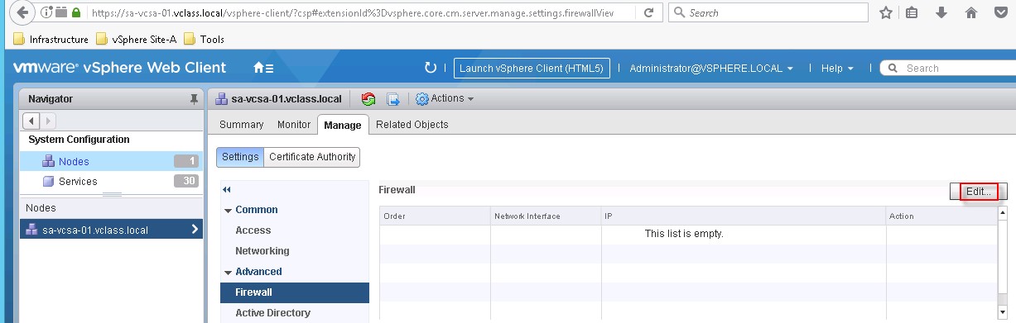Switch to the Monitor tab

(293, 125)
